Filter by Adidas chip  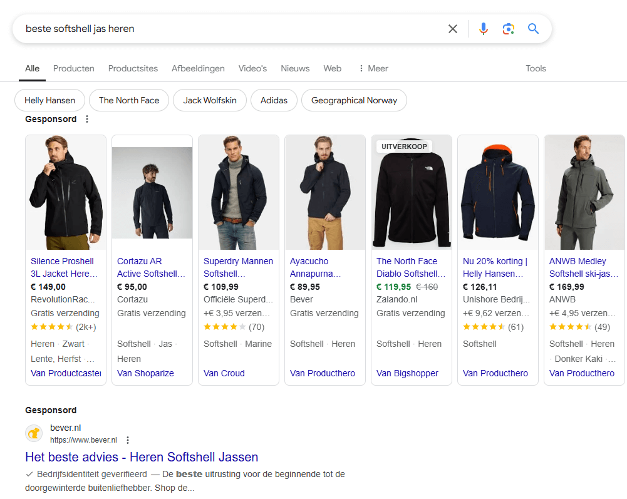[x=274, y=100]
